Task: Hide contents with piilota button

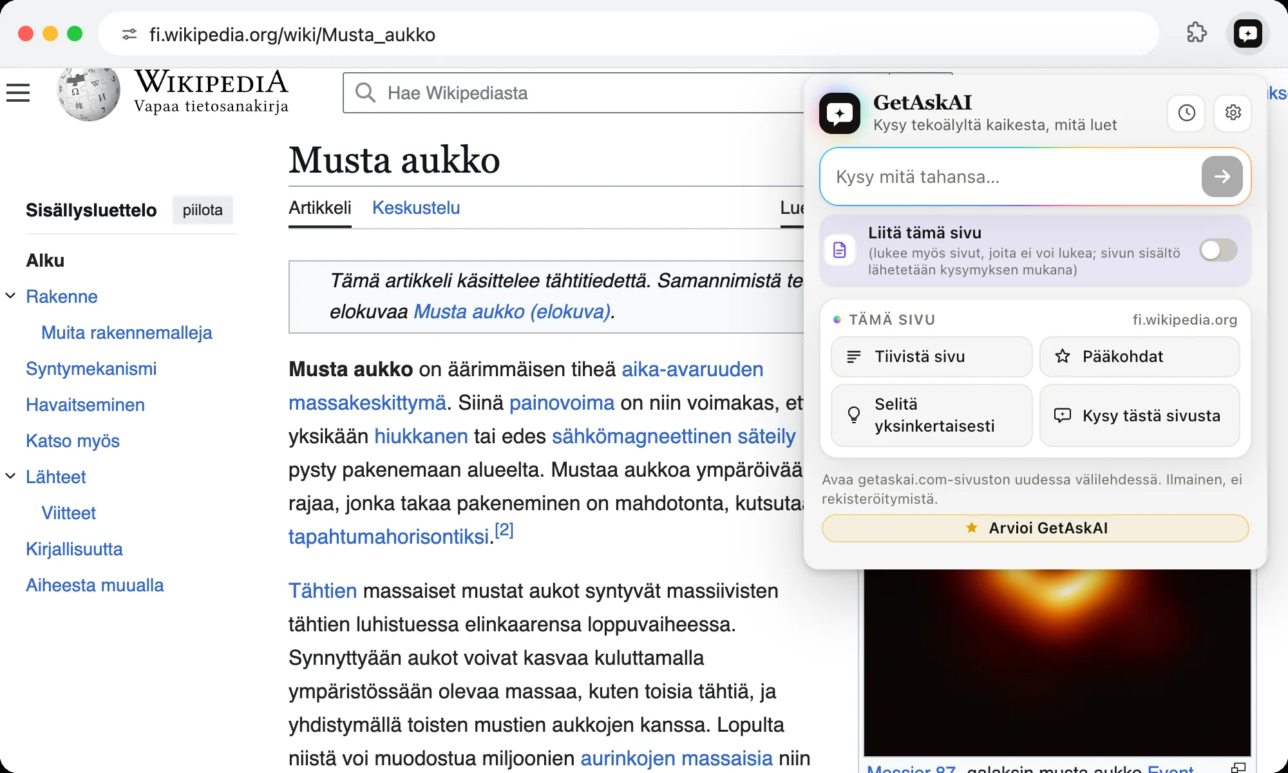Action: pyautogui.click(x=203, y=210)
